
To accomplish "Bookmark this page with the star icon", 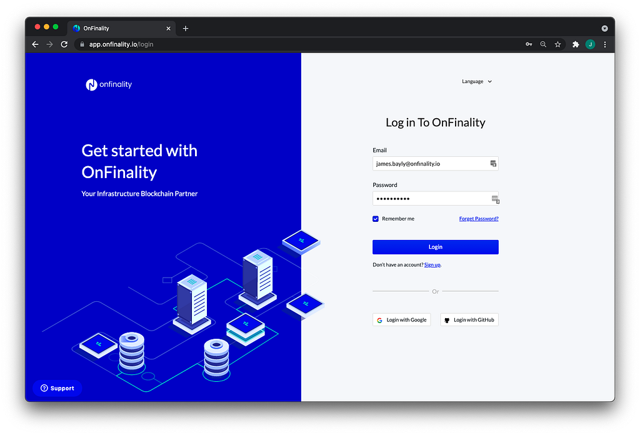I will (557, 44).
